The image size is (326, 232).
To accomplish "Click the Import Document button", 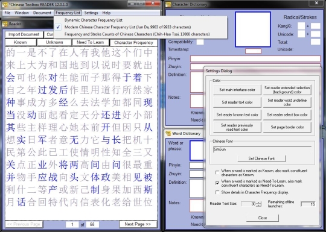I will click(x=24, y=34).
